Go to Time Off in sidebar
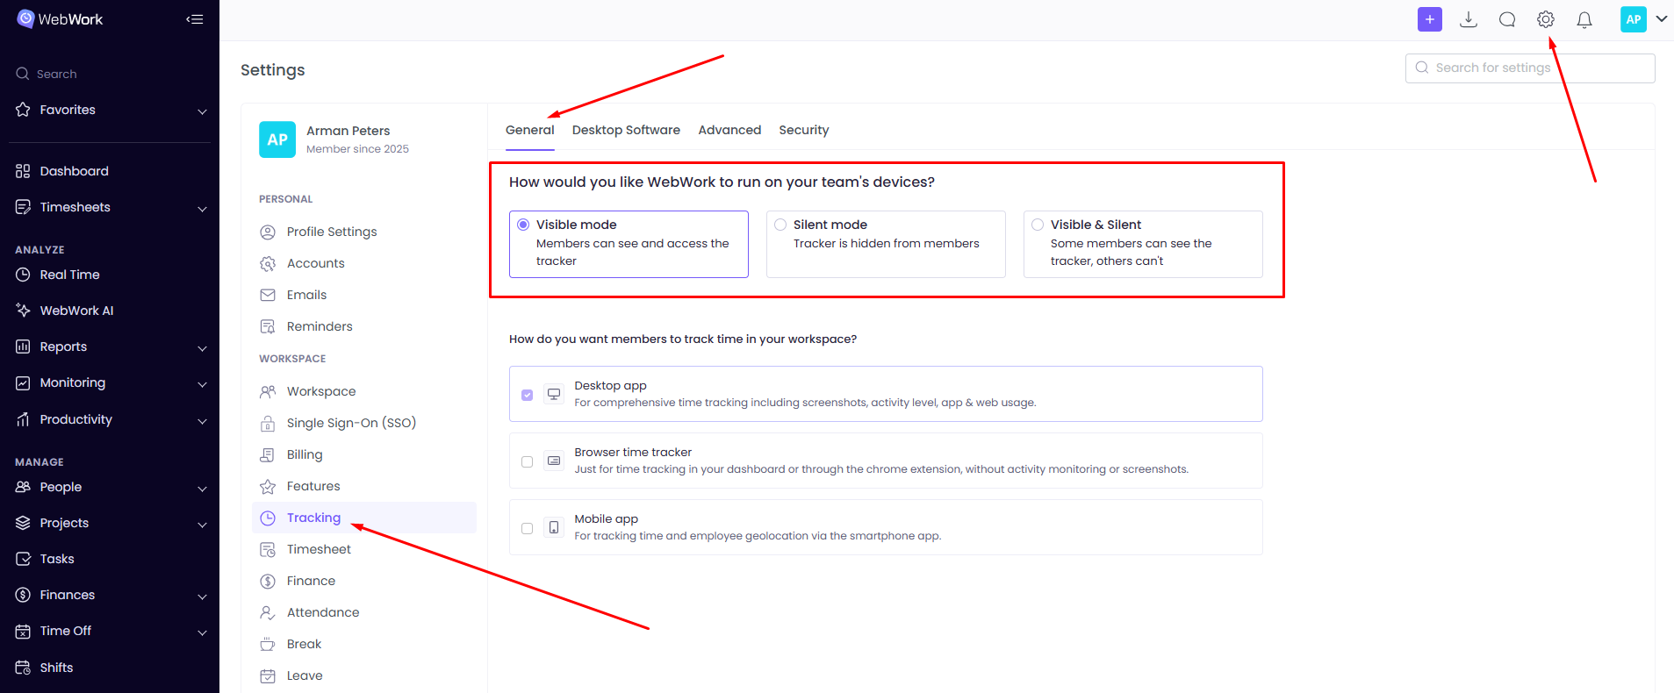Viewport: 1674px width, 693px height. point(65,631)
